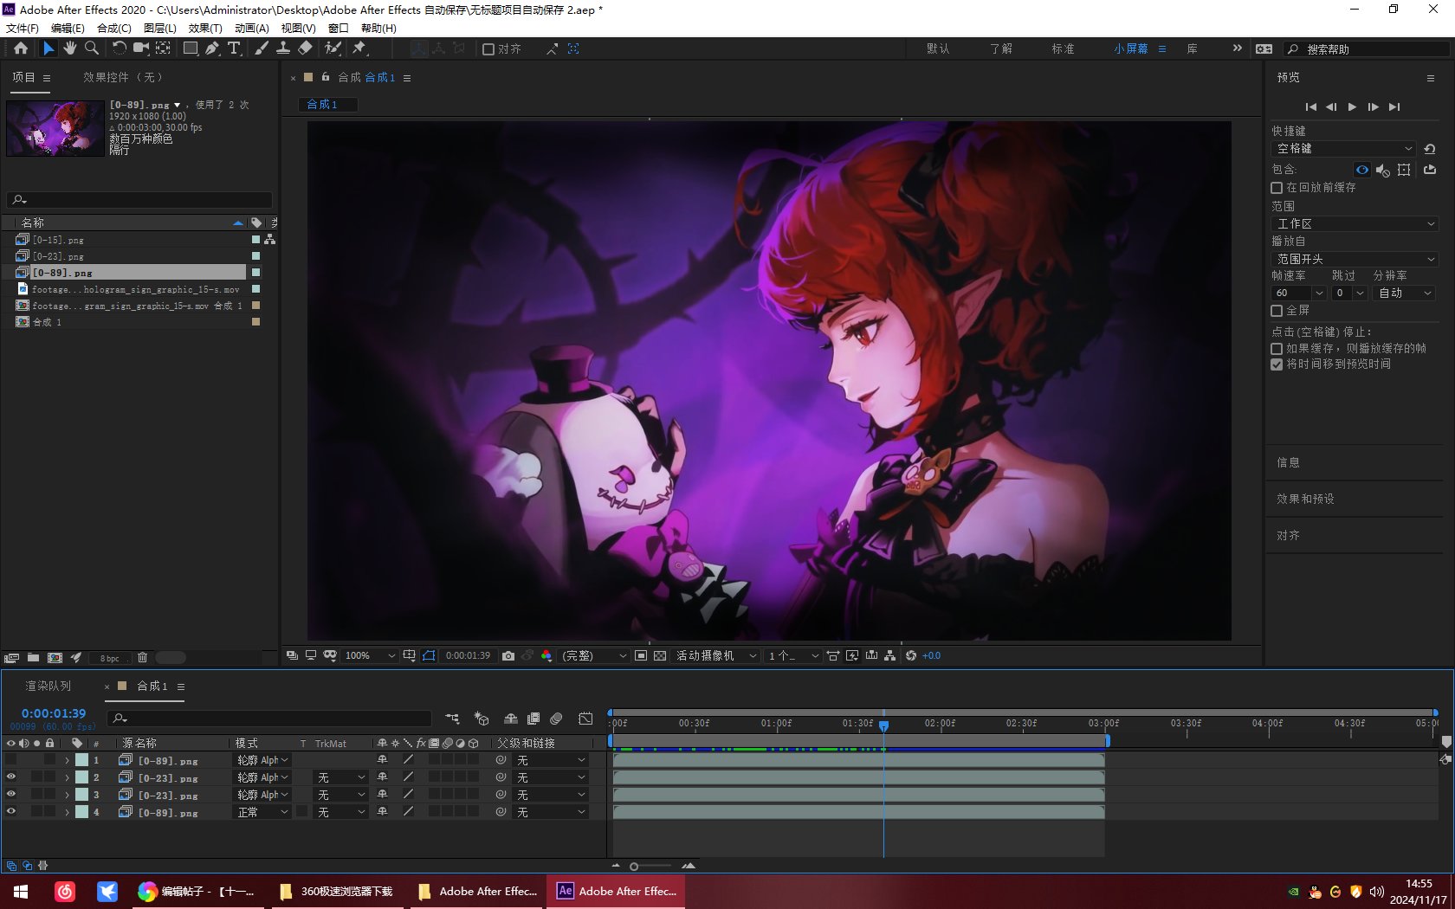The image size is (1455, 909).
Task: Check 在回放前缓存 option
Action: pos(1277,188)
